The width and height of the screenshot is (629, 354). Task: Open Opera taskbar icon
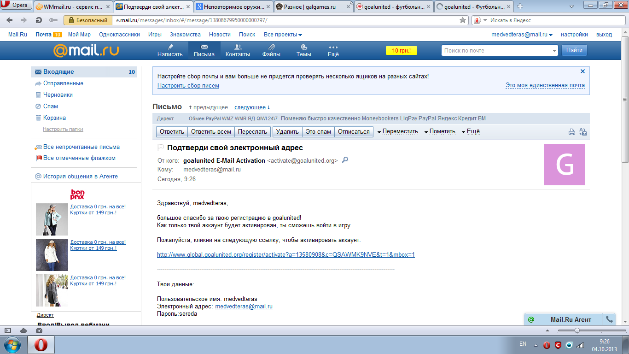(x=41, y=345)
